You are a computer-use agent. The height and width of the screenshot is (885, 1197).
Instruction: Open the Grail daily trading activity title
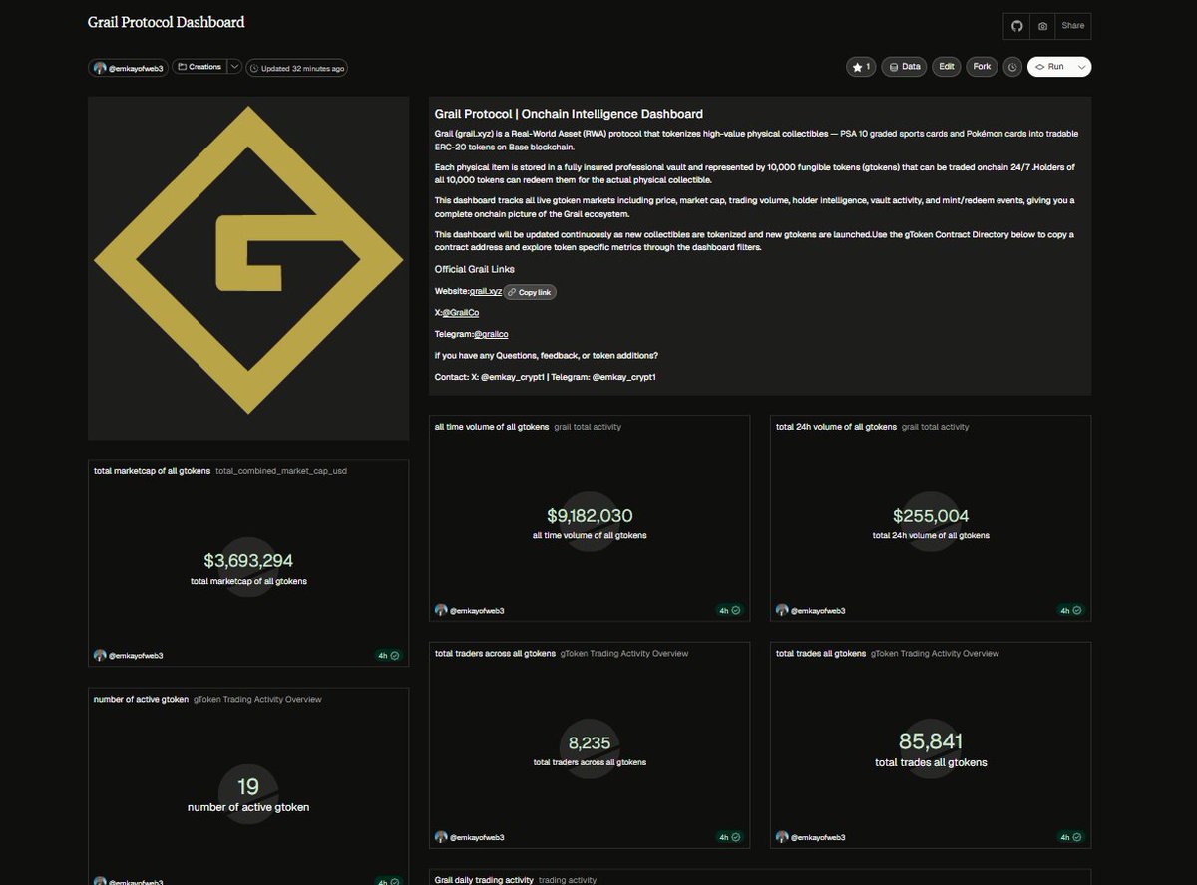(x=484, y=880)
